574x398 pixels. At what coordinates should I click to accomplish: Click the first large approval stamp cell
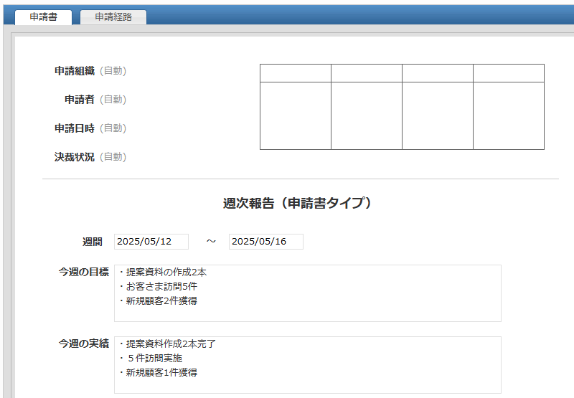(296, 115)
